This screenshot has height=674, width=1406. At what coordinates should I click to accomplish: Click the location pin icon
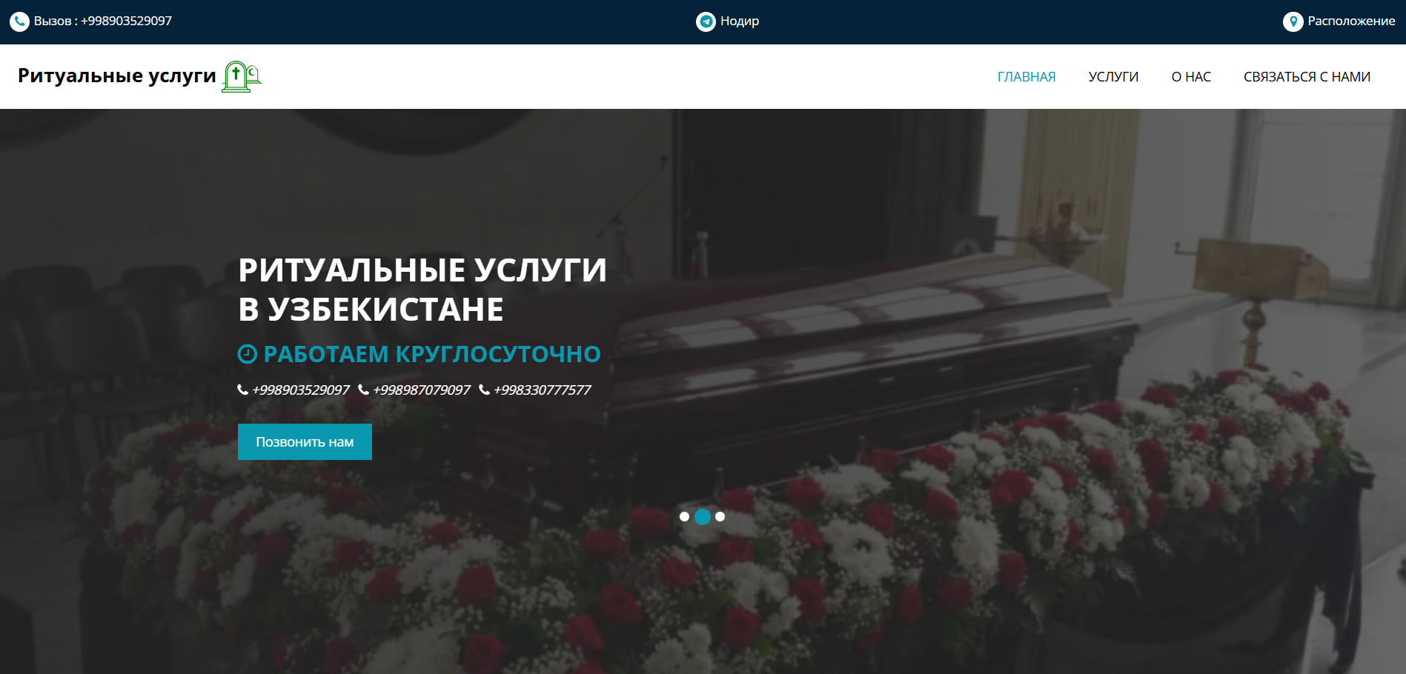click(x=1293, y=21)
